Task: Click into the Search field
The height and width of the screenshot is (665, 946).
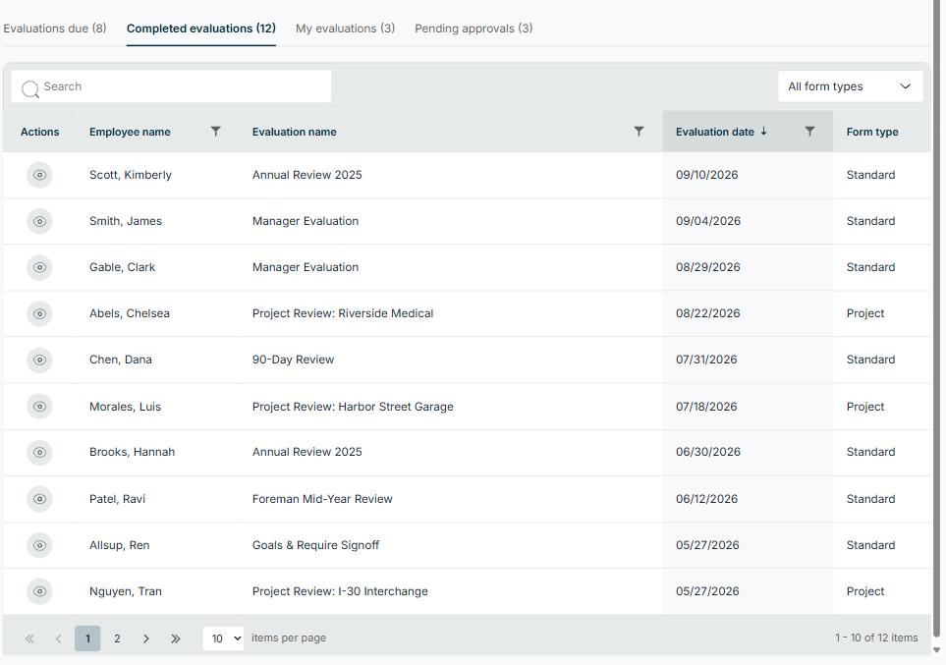Action: (x=171, y=86)
